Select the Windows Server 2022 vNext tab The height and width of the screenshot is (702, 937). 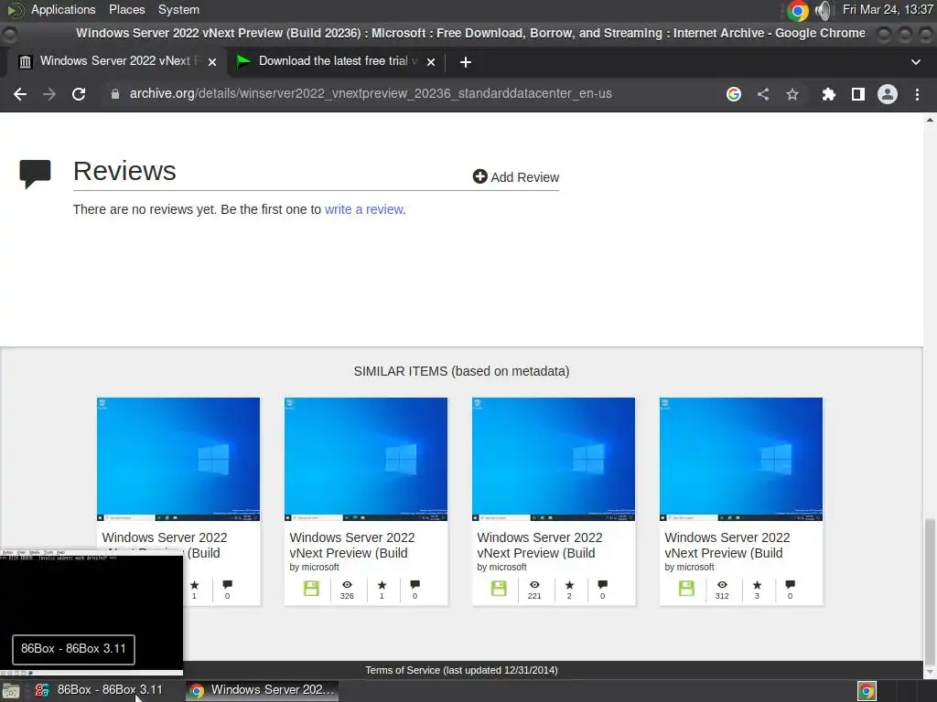tap(116, 61)
